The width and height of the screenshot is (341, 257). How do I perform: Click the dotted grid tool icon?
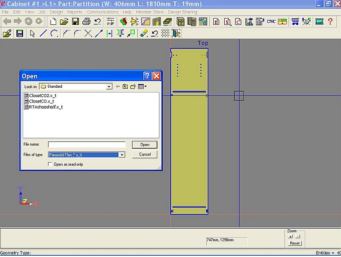[165, 33]
